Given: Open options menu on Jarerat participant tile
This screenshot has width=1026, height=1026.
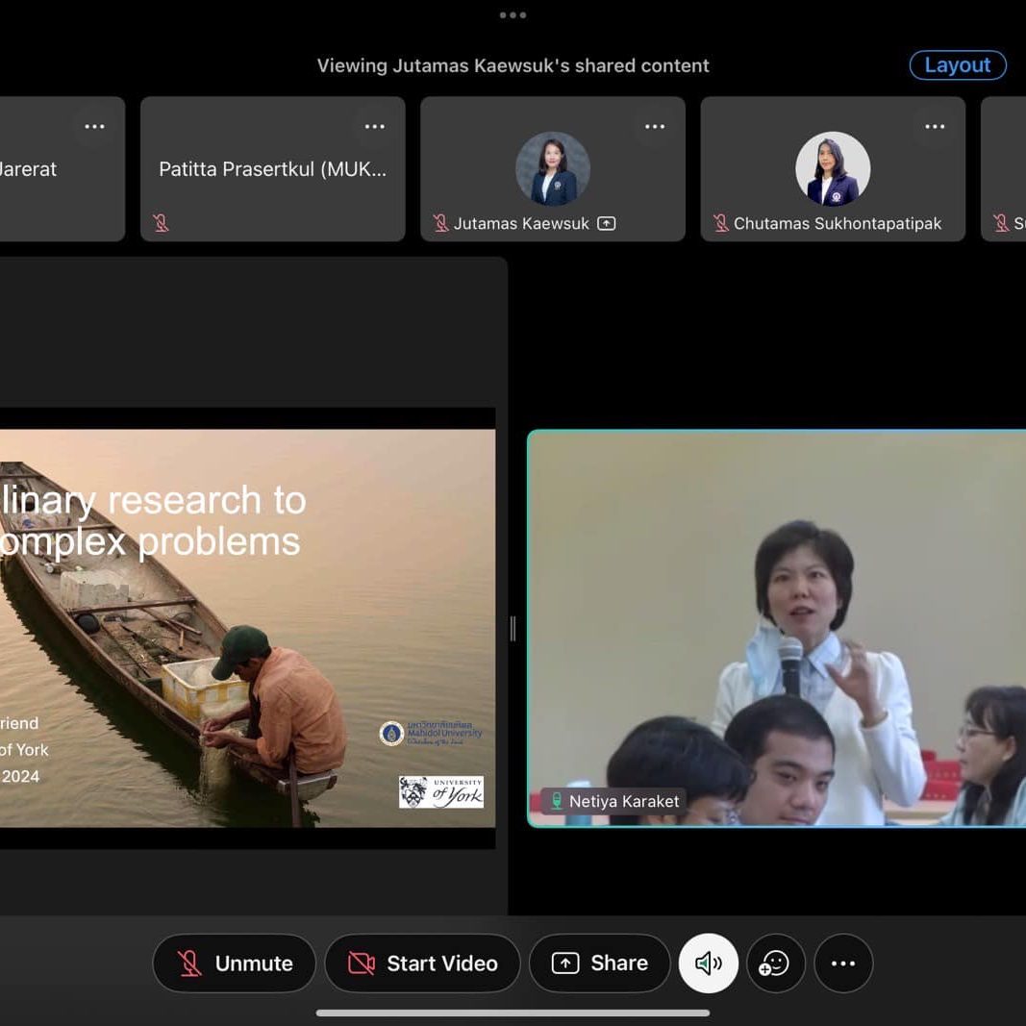Looking at the screenshot, I should click(94, 127).
